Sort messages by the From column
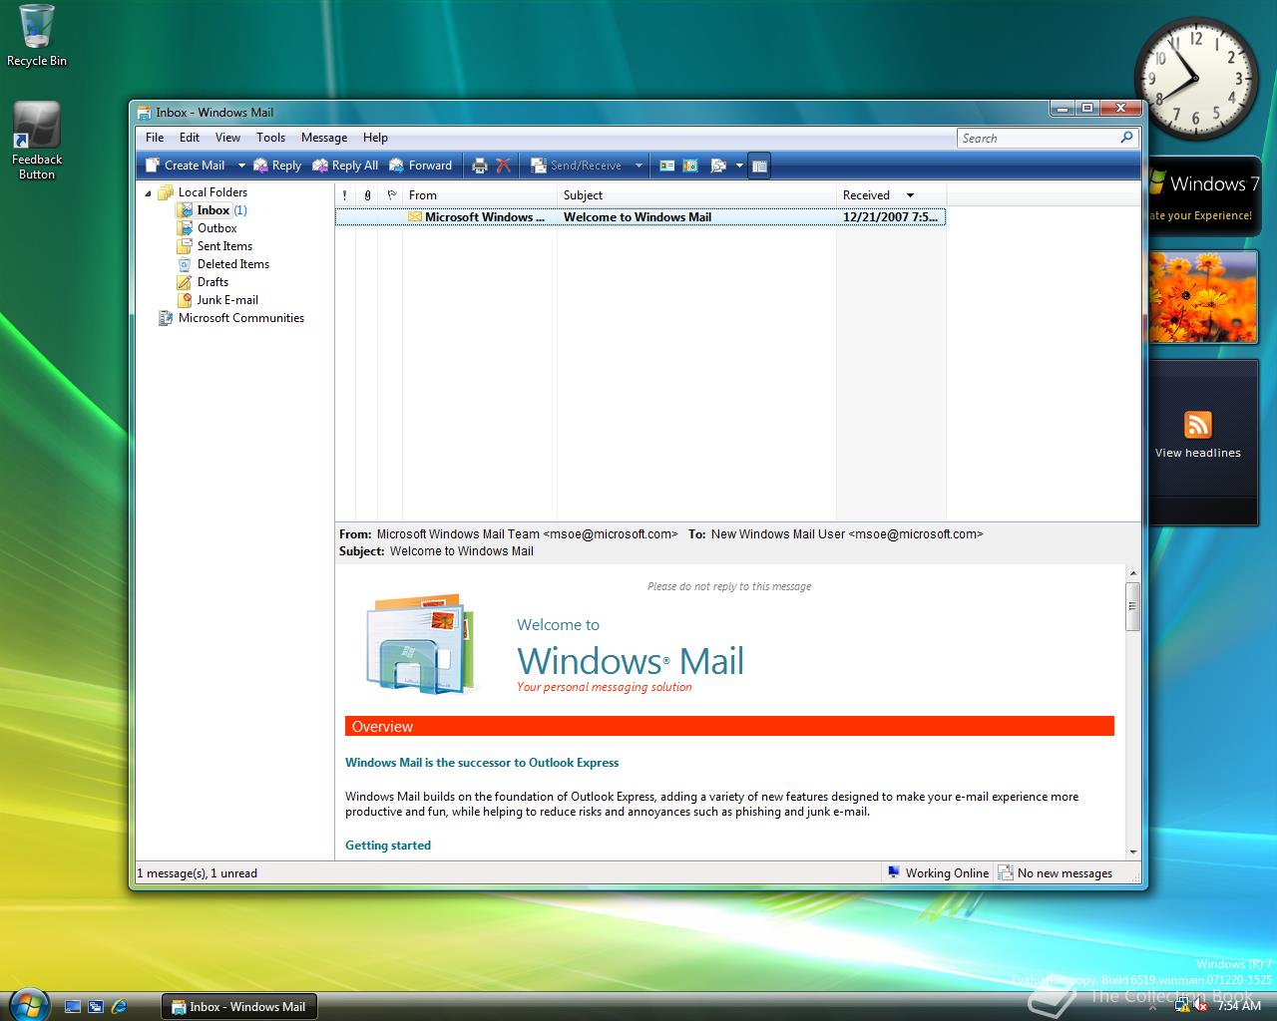Image resolution: width=1277 pixels, height=1021 pixels. click(x=480, y=195)
